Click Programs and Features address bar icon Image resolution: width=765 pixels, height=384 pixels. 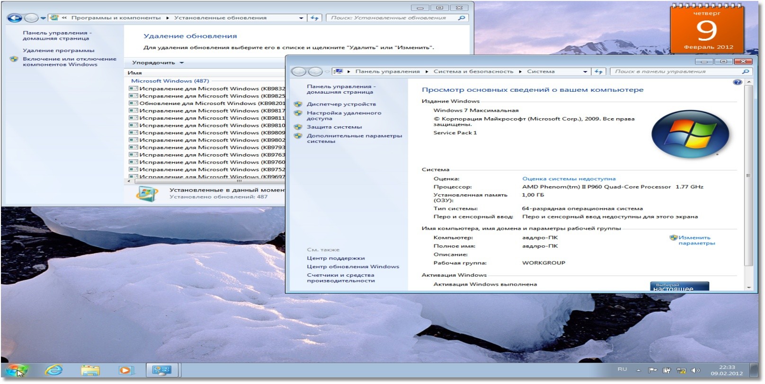pos(54,18)
